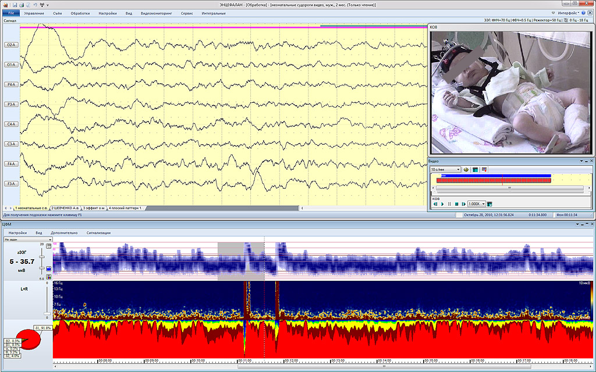Click the F3-A channel label

(10, 184)
